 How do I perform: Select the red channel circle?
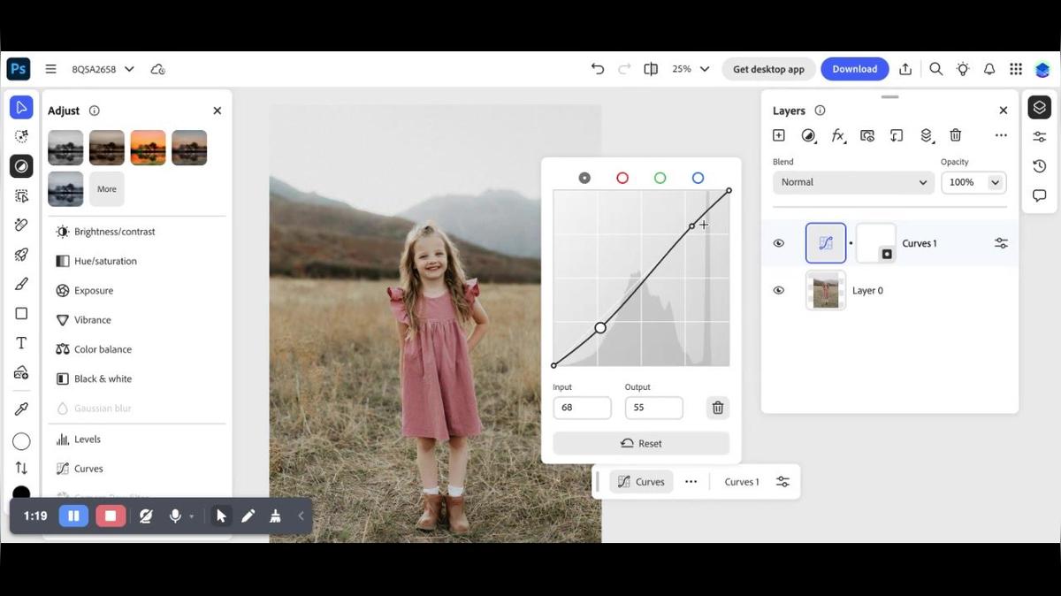tap(622, 178)
